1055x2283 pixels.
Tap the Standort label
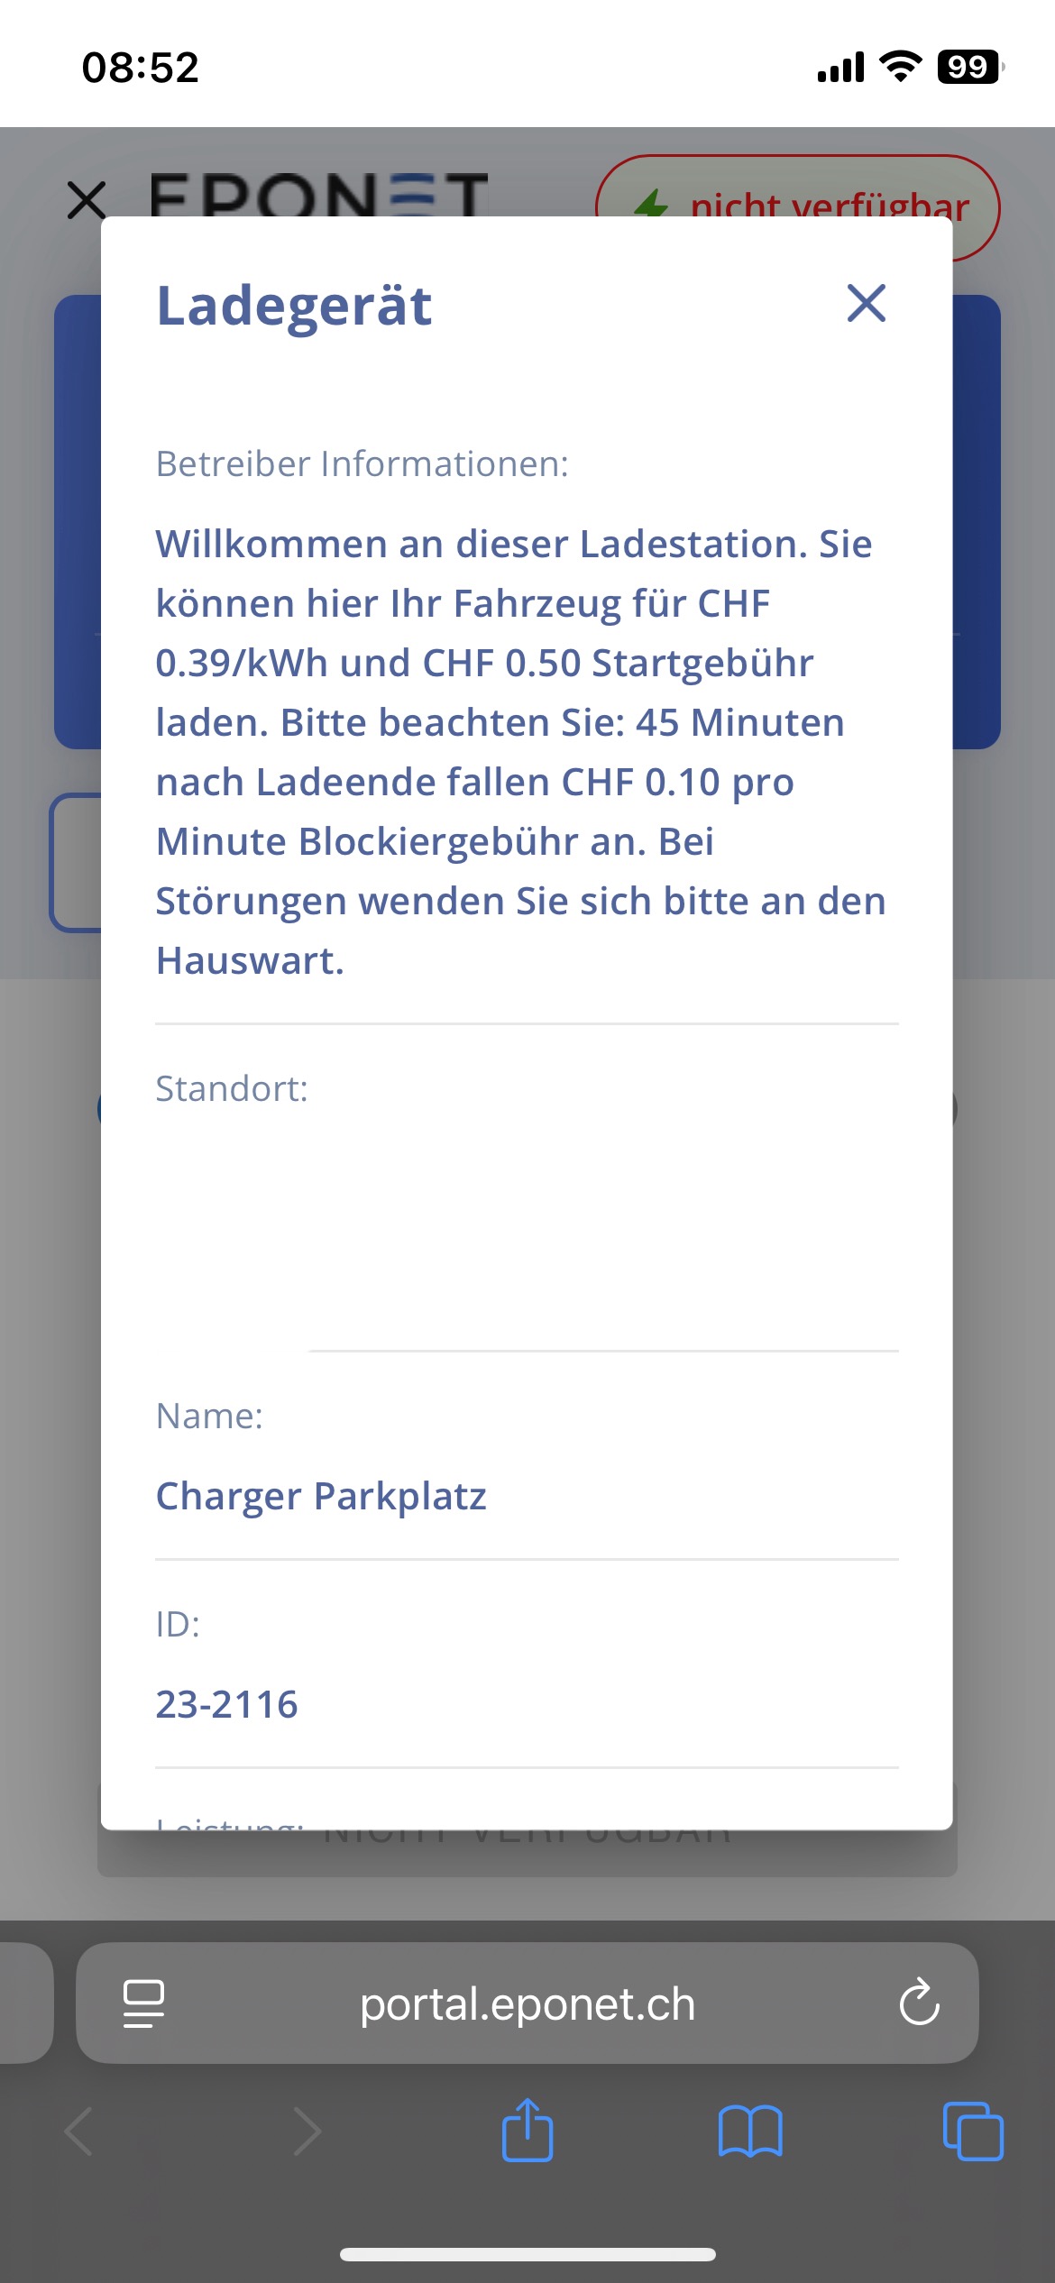click(232, 1088)
